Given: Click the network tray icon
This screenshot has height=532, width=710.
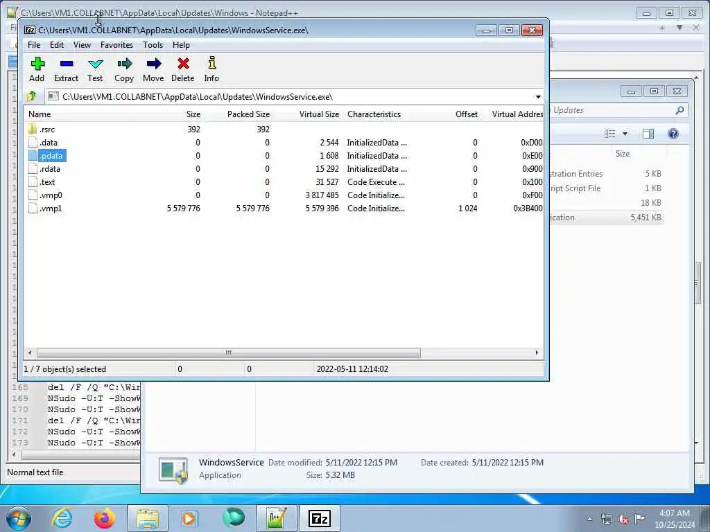Looking at the screenshot, I should coord(606,519).
